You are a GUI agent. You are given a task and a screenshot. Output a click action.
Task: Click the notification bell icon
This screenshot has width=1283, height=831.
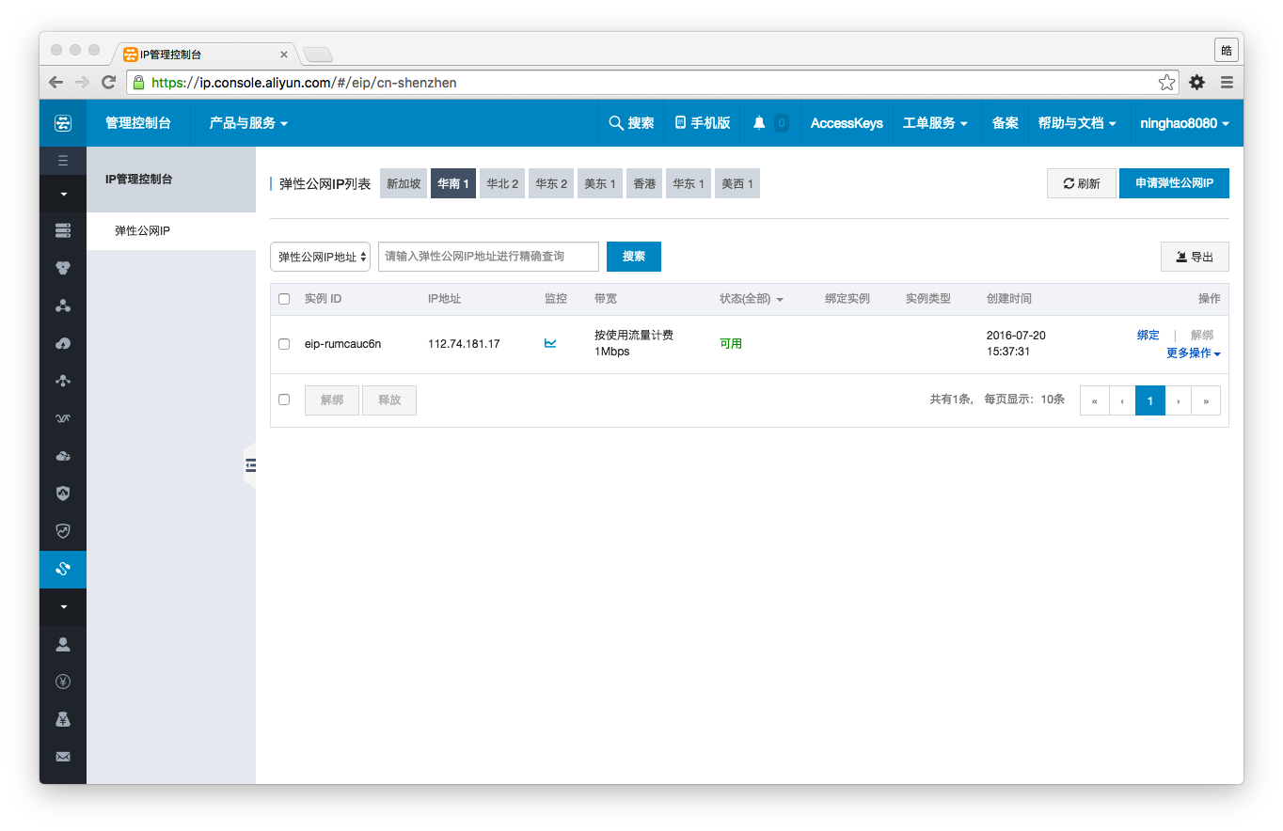click(x=759, y=123)
